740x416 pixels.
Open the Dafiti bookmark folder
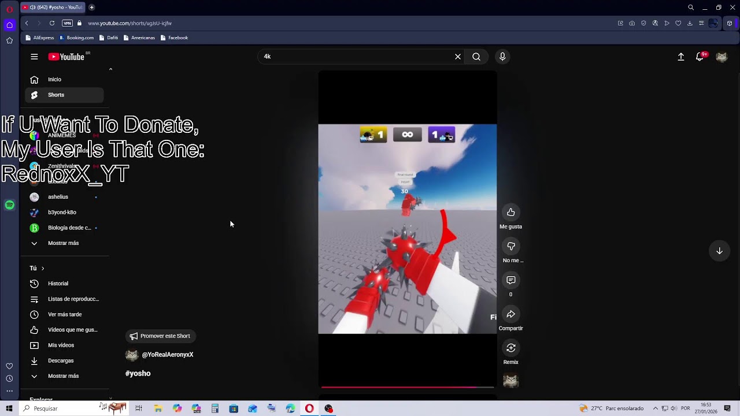(109, 38)
